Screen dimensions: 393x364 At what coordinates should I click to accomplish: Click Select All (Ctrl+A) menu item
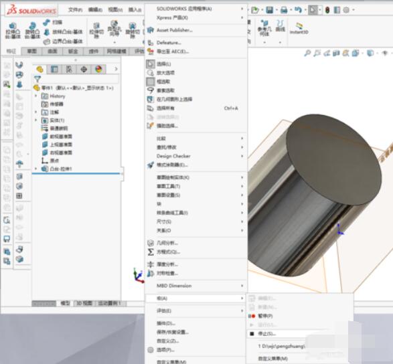(x=196, y=108)
